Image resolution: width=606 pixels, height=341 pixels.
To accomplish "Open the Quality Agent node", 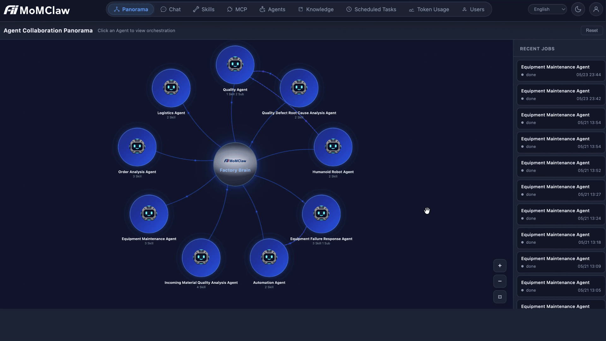I will point(235,65).
